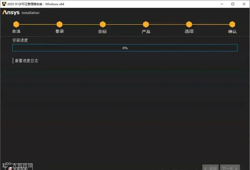
Task: Click the 0% installation progress bar
Action: [x=125, y=48]
